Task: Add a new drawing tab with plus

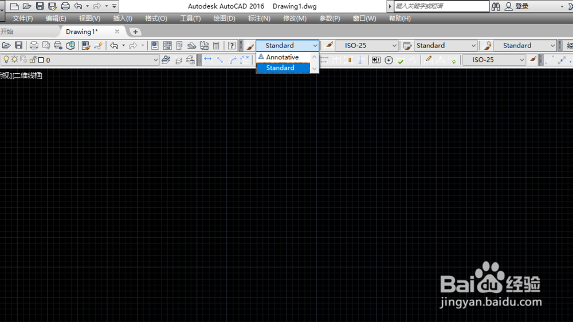Action: coord(135,31)
